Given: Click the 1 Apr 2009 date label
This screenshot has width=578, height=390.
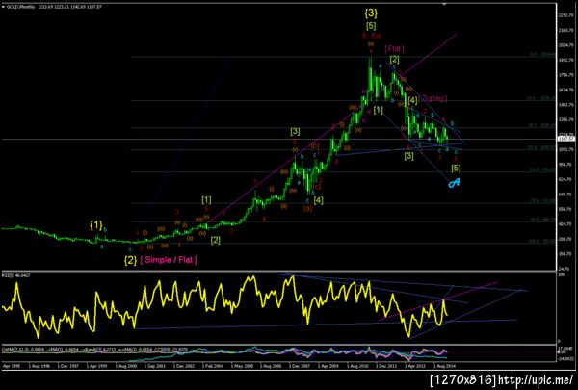Looking at the screenshot, I should [328, 367].
